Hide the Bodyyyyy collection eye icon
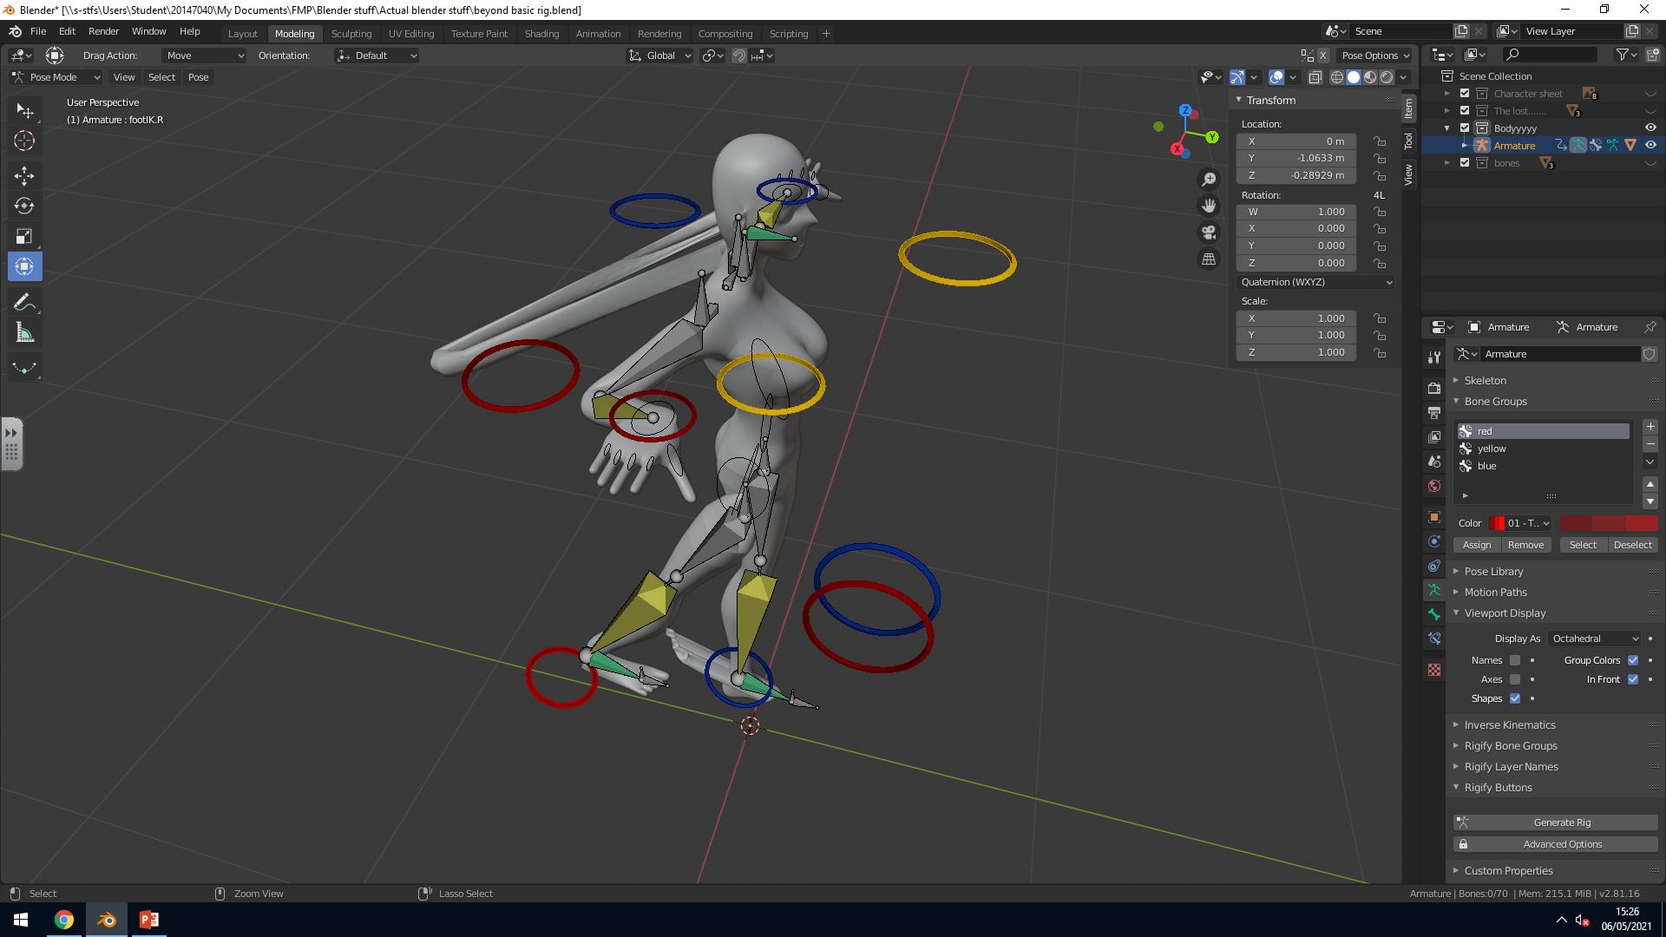The width and height of the screenshot is (1666, 937). point(1650,128)
